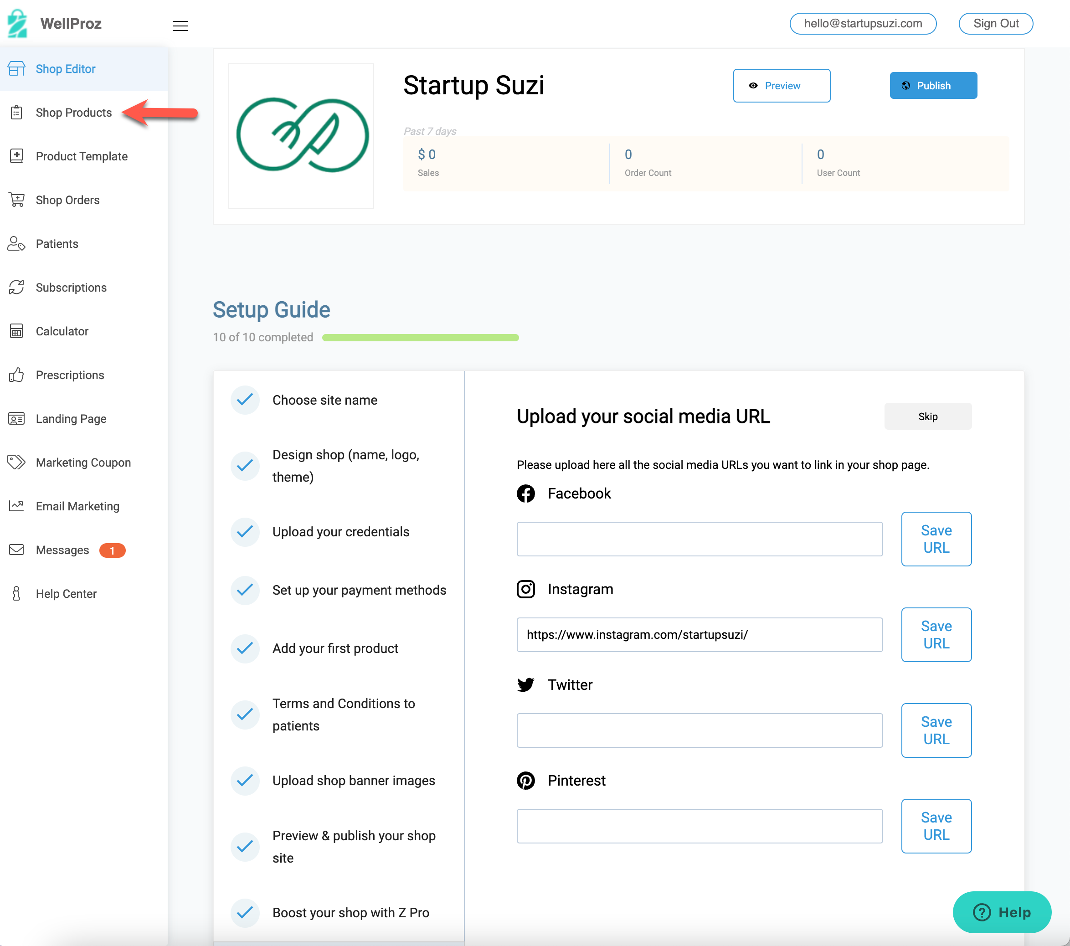The width and height of the screenshot is (1070, 946).
Task: Click the Shop Editor storefront icon
Action: click(x=16, y=69)
